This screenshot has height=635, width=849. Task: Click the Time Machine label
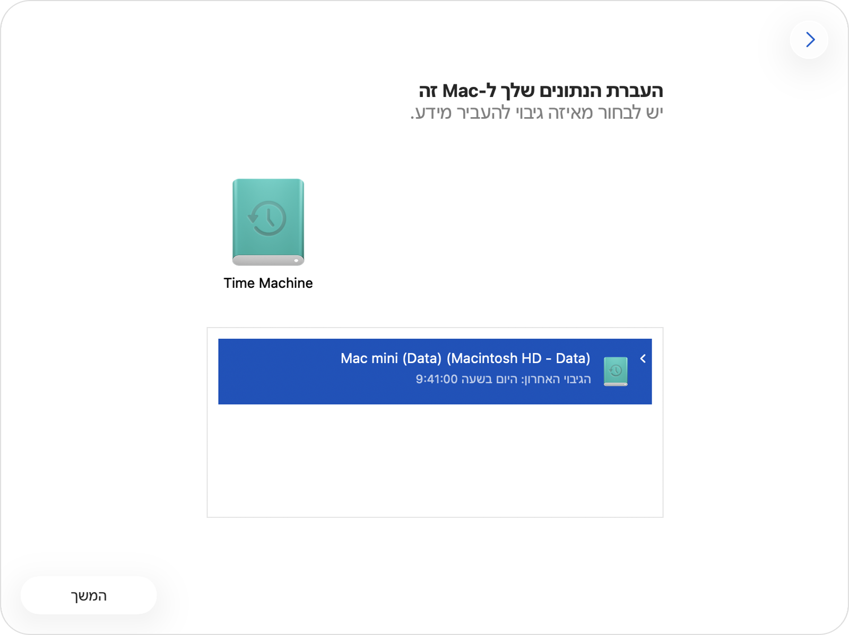click(x=268, y=283)
